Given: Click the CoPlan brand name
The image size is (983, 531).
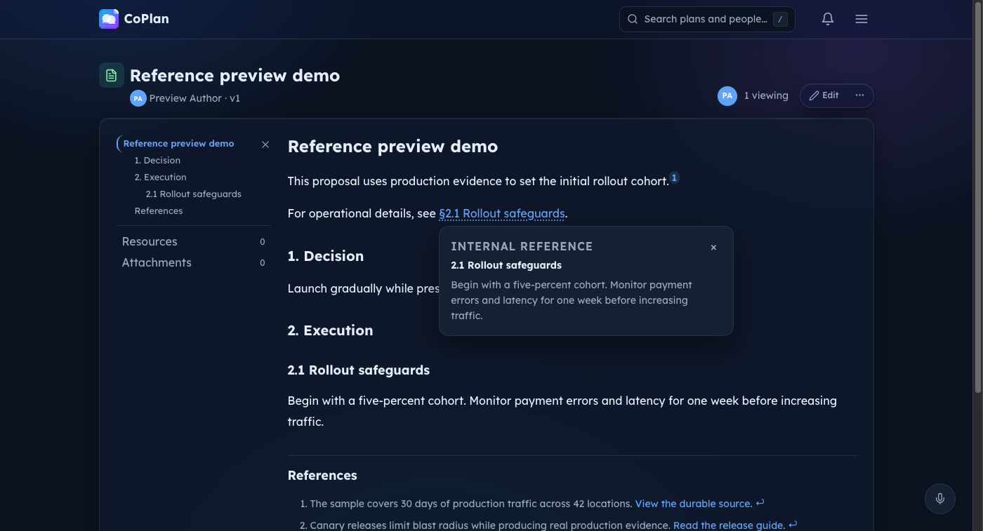Looking at the screenshot, I should point(146,19).
